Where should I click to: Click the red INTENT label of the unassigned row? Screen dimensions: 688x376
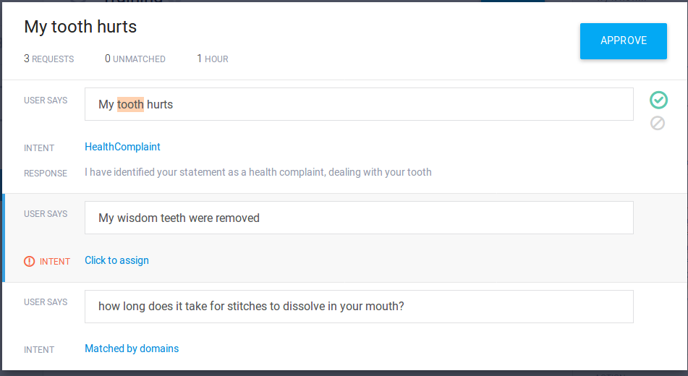point(55,262)
